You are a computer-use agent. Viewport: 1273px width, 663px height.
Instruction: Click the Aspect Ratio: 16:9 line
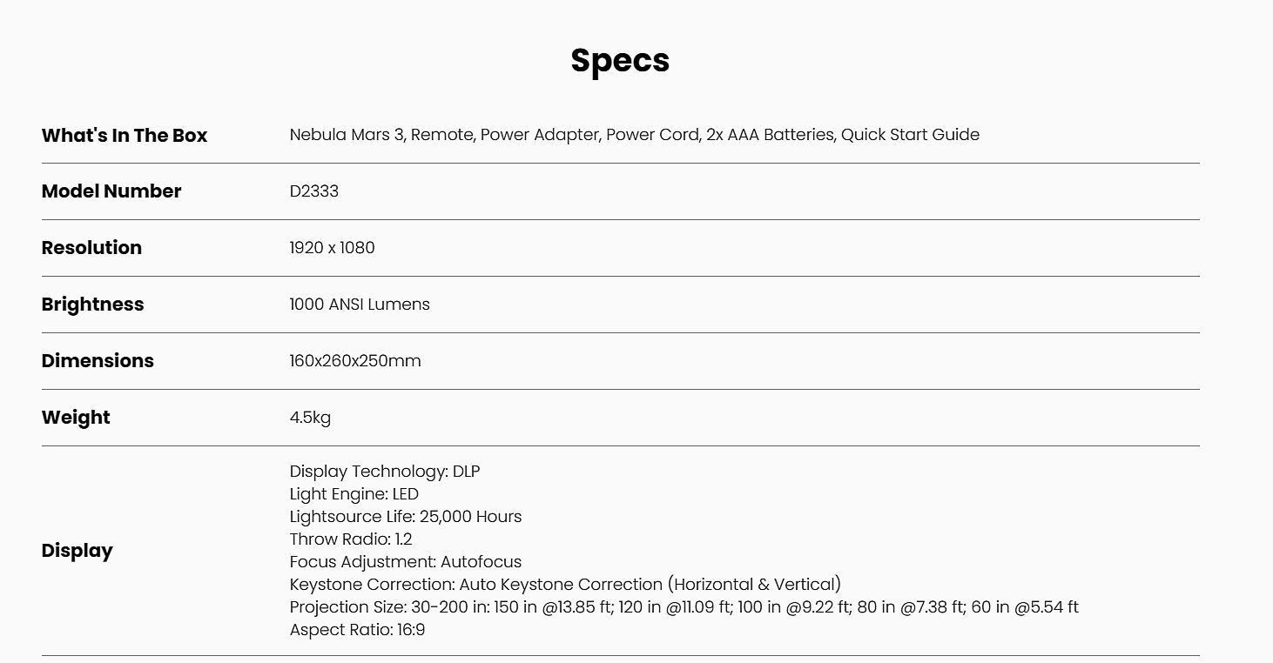click(x=357, y=630)
